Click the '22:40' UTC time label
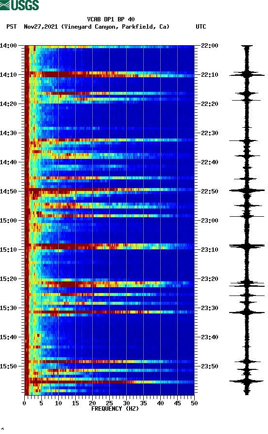Viewport: 268px width, 434px height. [x=210, y=162]
